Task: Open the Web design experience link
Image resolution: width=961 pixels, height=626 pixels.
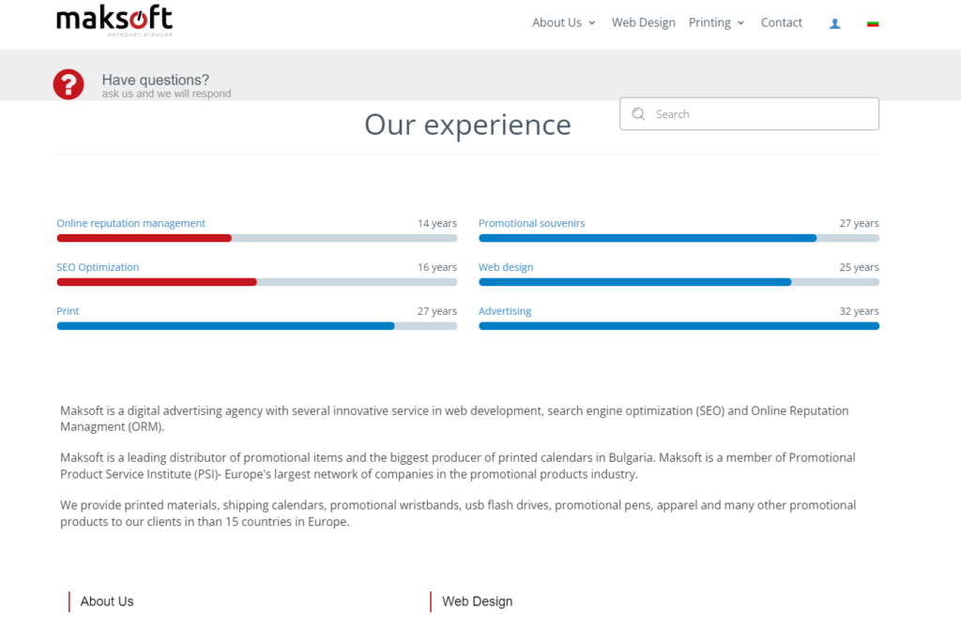Action: (506, 267)
